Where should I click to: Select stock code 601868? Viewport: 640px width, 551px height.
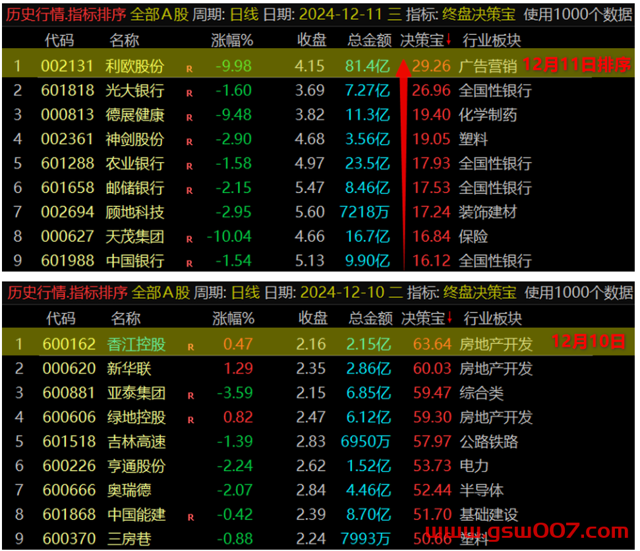pyautogui.click(x=69, y=514)
